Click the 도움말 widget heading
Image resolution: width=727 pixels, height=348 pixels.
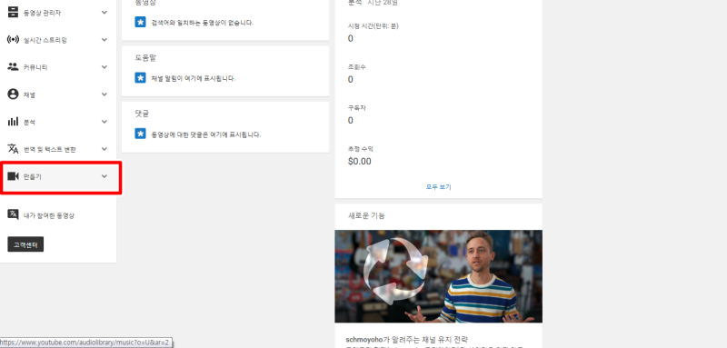146,58
